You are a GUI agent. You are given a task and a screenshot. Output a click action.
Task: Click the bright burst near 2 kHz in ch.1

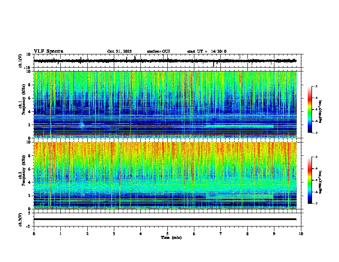tap(82, 124)
